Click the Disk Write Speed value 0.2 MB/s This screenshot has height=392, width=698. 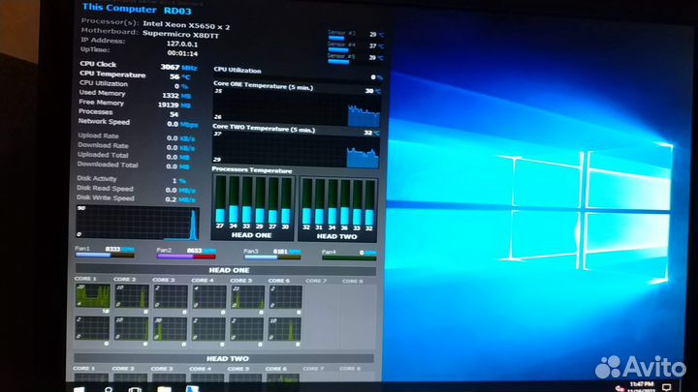pos(180,199)
